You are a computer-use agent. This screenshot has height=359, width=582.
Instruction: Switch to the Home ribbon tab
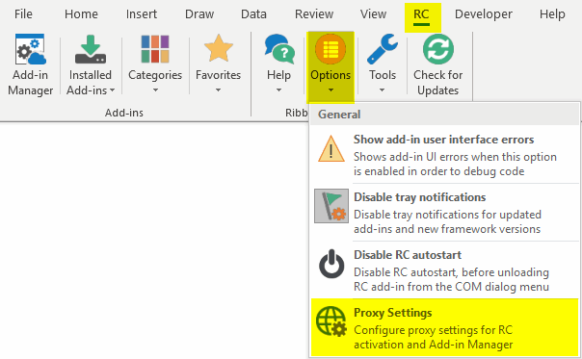tap(81, 14)
